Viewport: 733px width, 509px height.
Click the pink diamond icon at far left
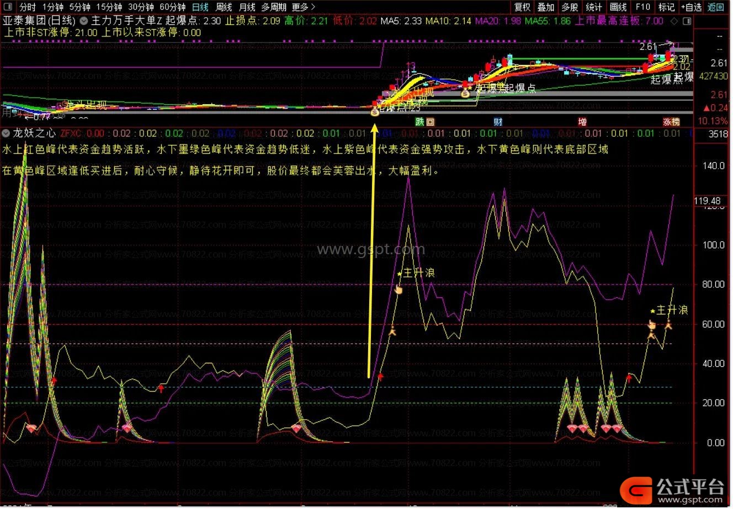[31, 428]
